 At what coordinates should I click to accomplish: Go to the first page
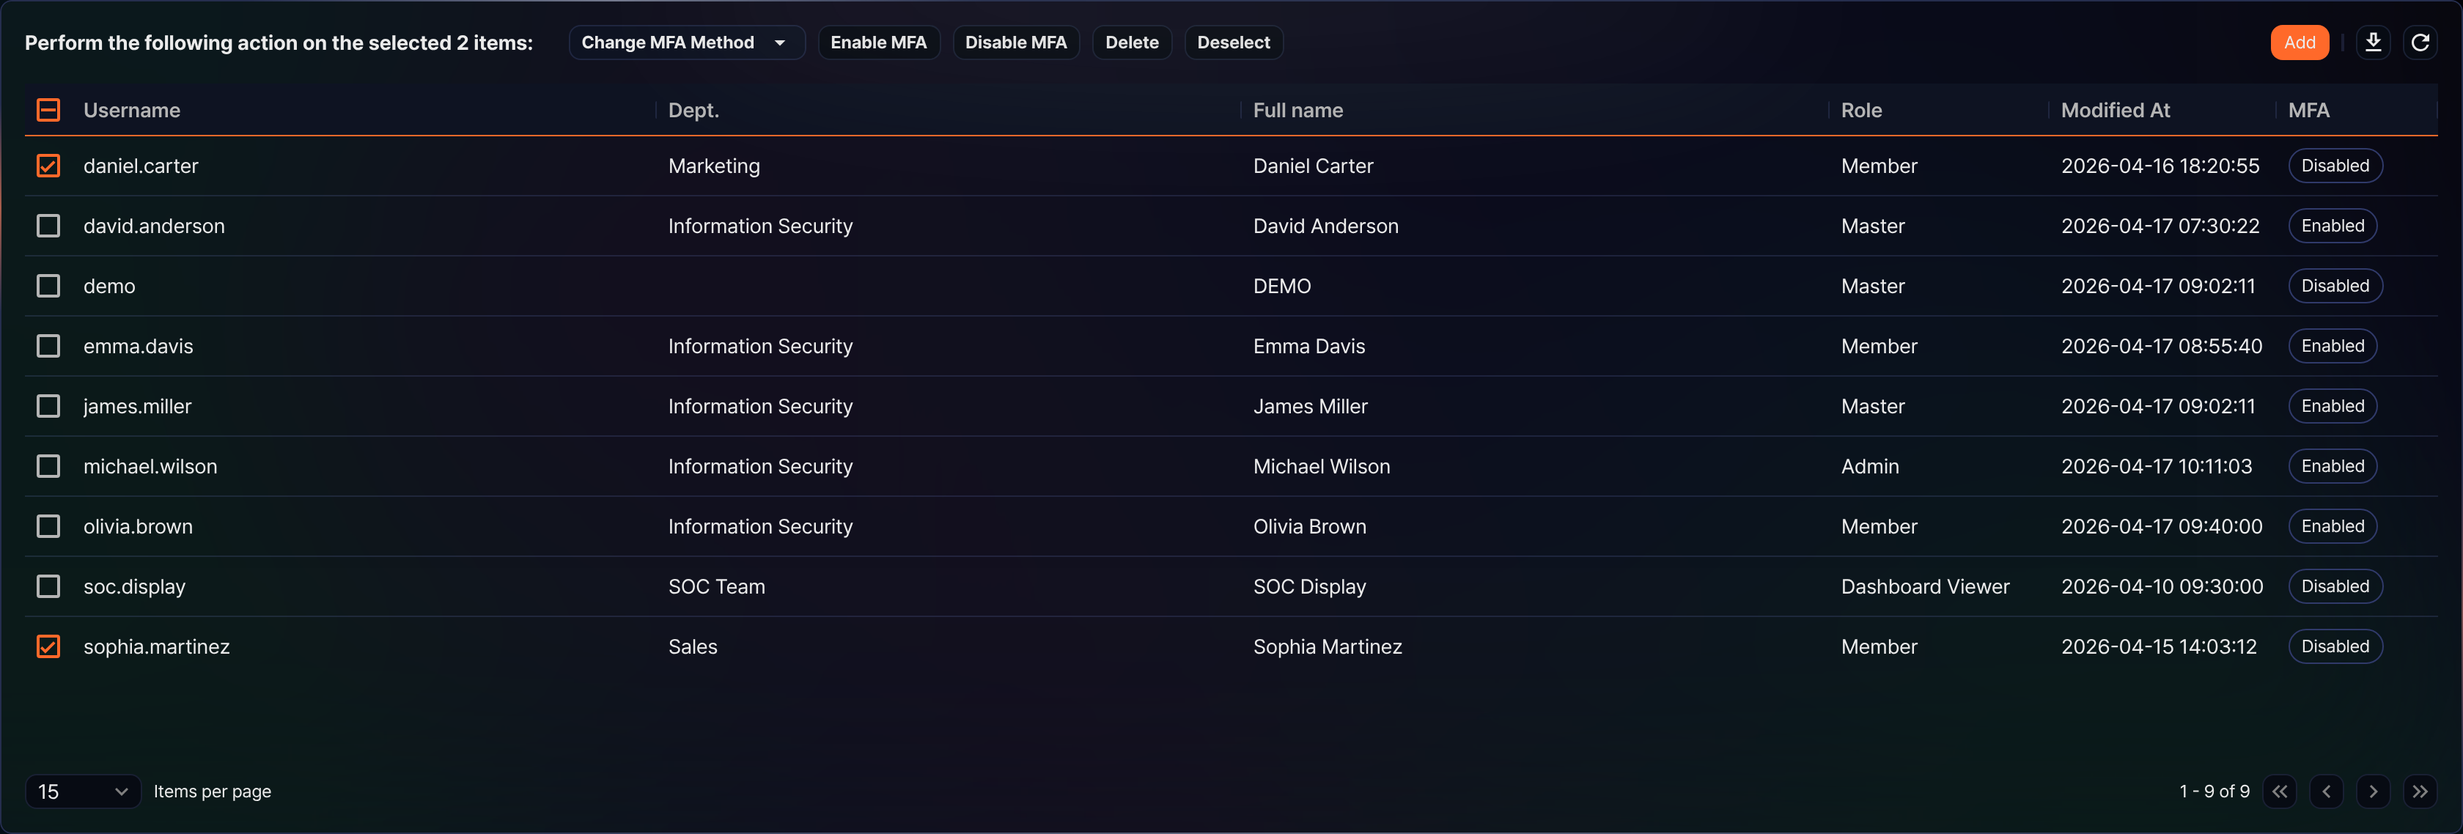coord(2280,791)
